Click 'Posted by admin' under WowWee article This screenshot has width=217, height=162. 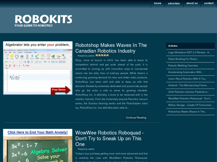(86, 149)
